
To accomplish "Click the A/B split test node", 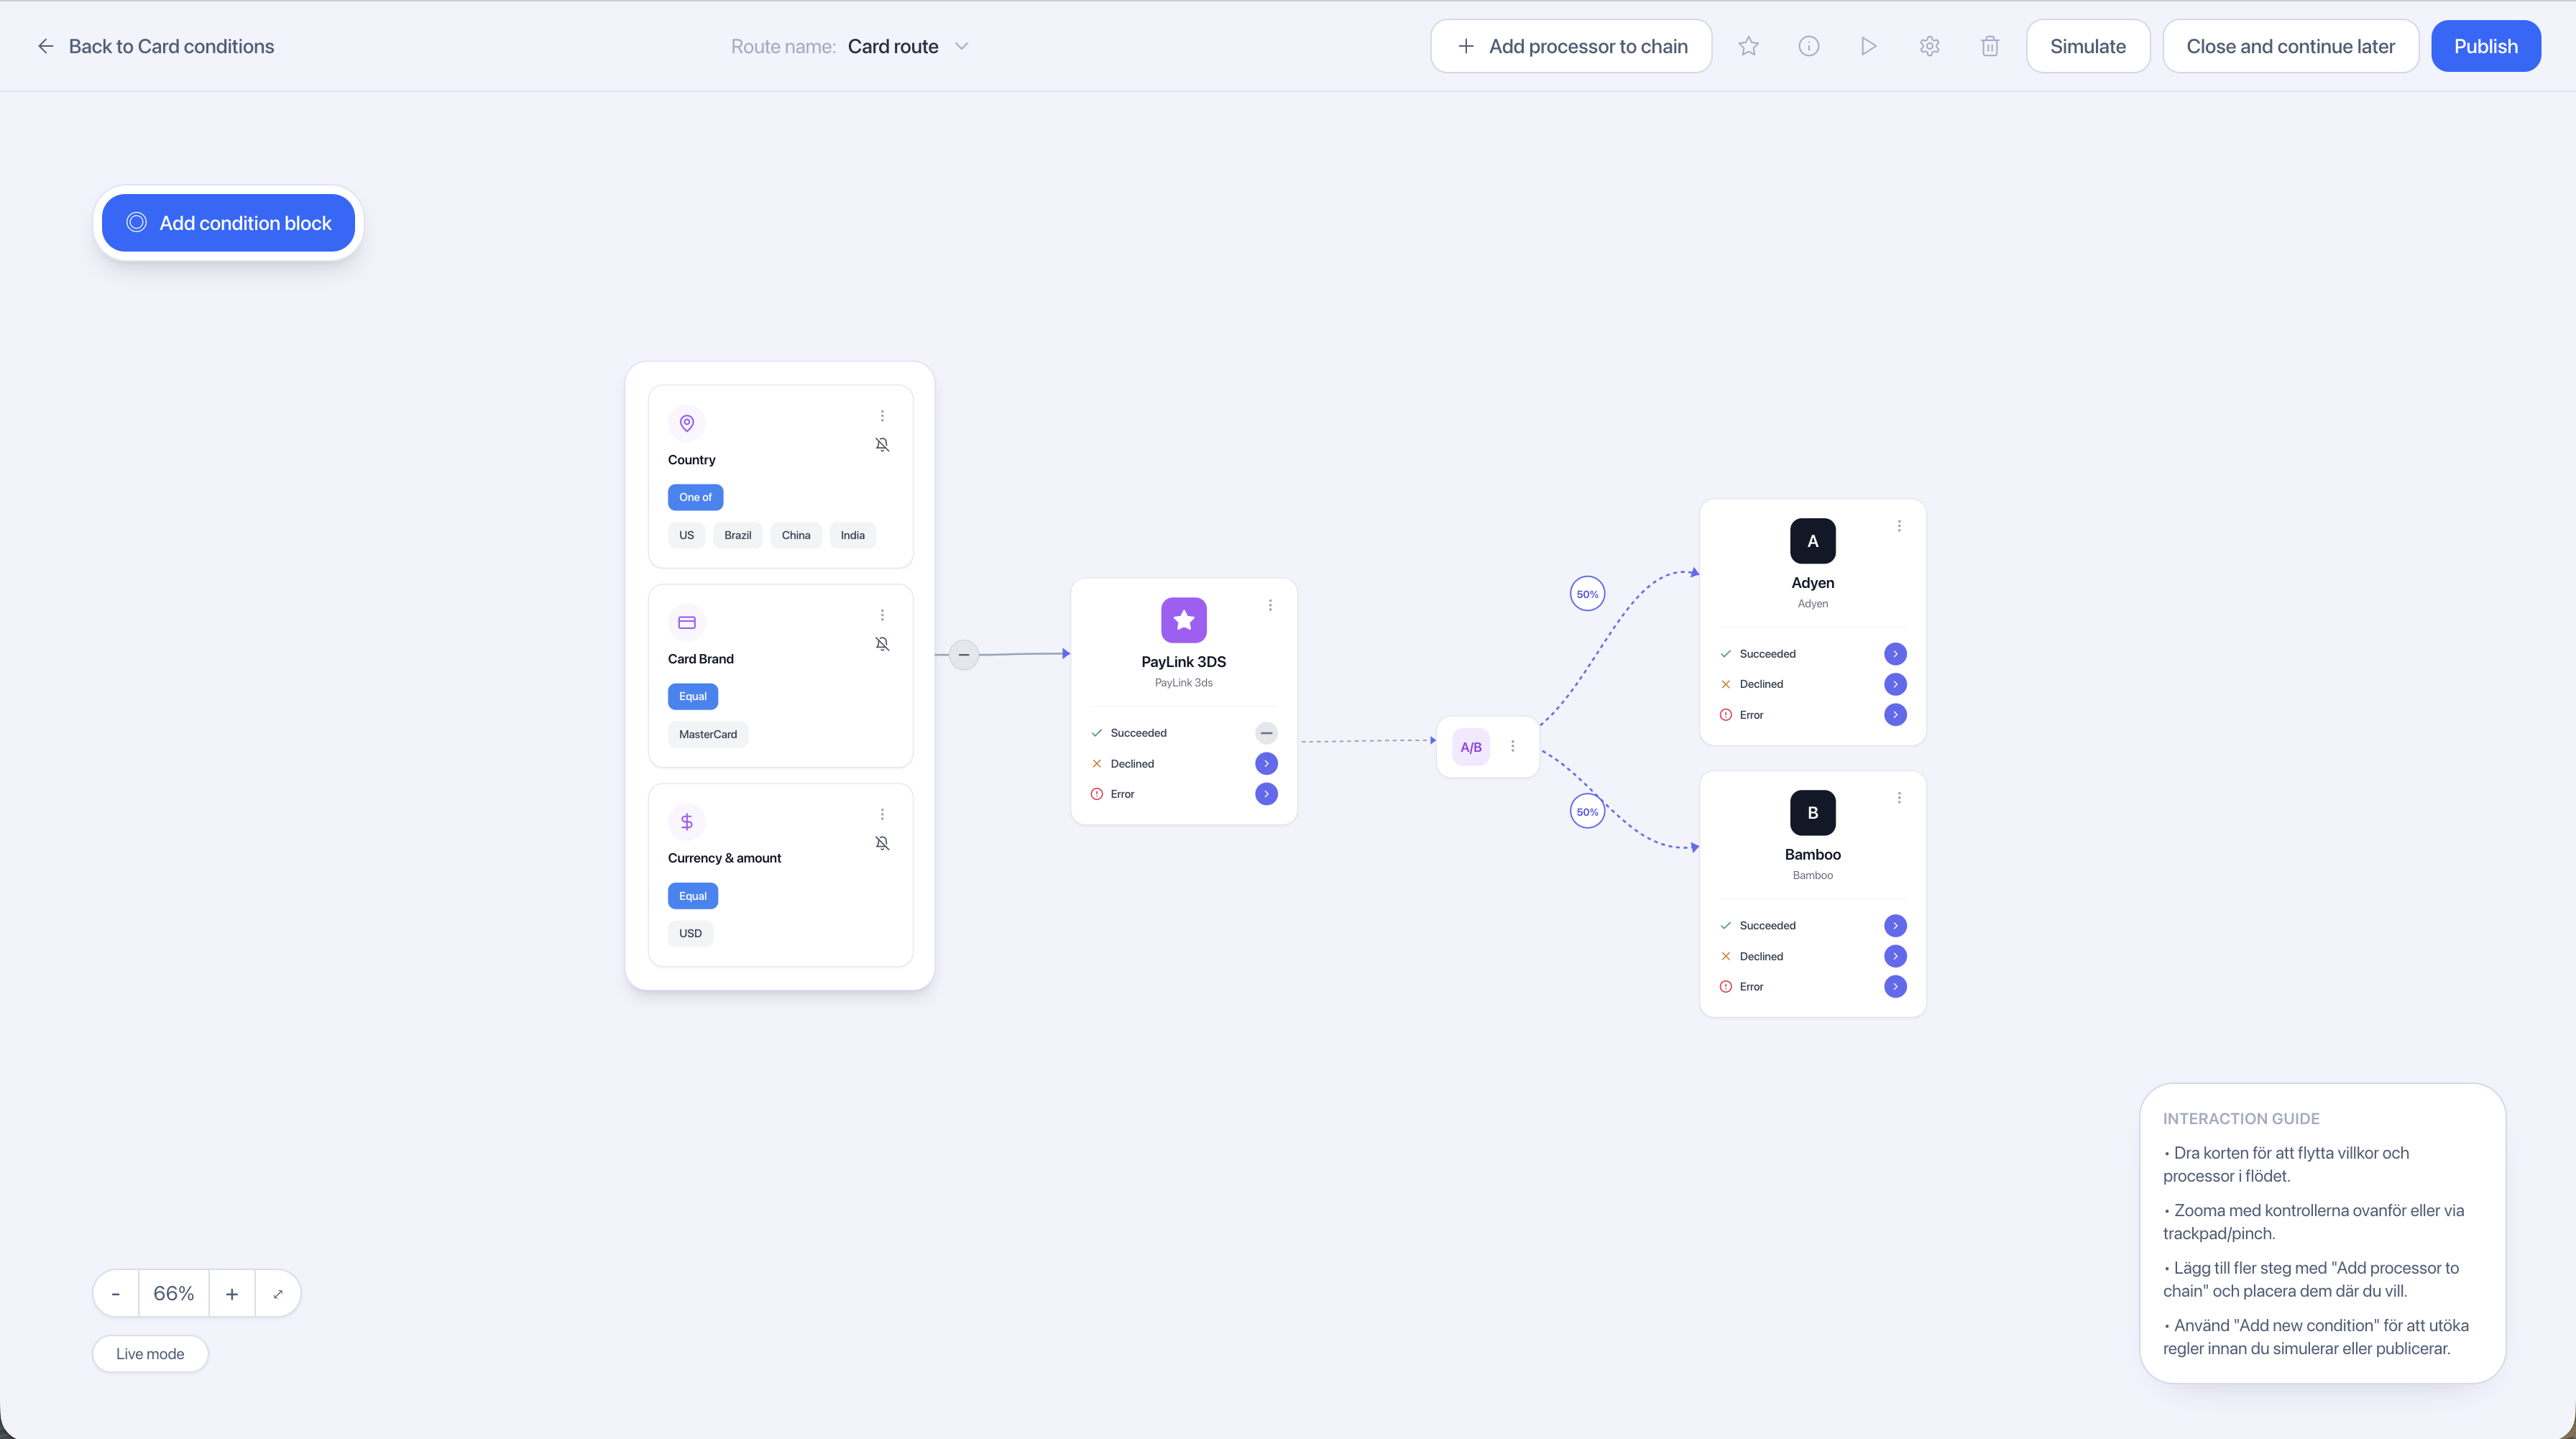I will [1471, 747].
